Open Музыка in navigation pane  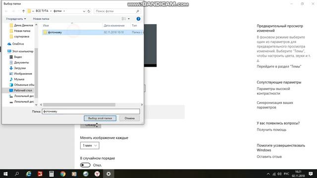(17, 79)
